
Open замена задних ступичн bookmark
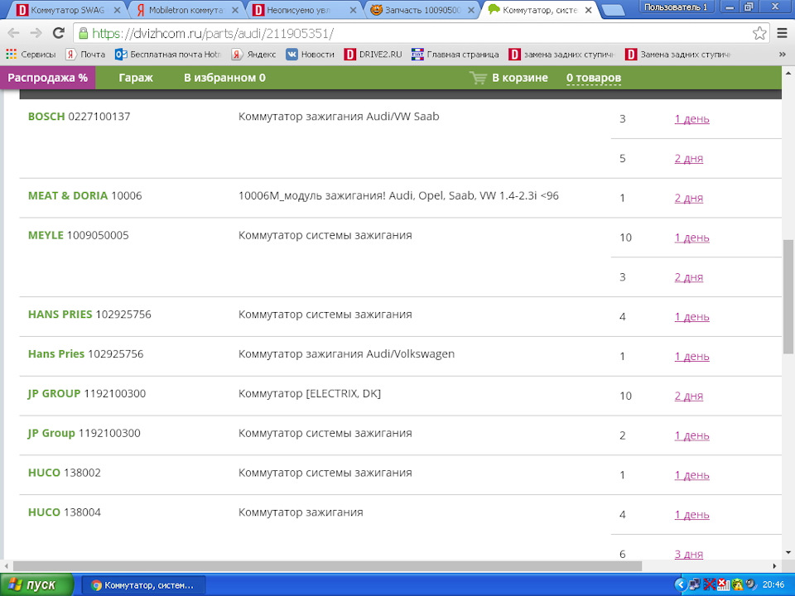coord(562,55)
